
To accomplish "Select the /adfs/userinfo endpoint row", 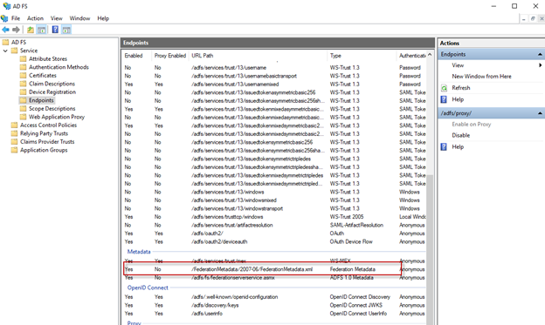I will click(x=274, y=314).
